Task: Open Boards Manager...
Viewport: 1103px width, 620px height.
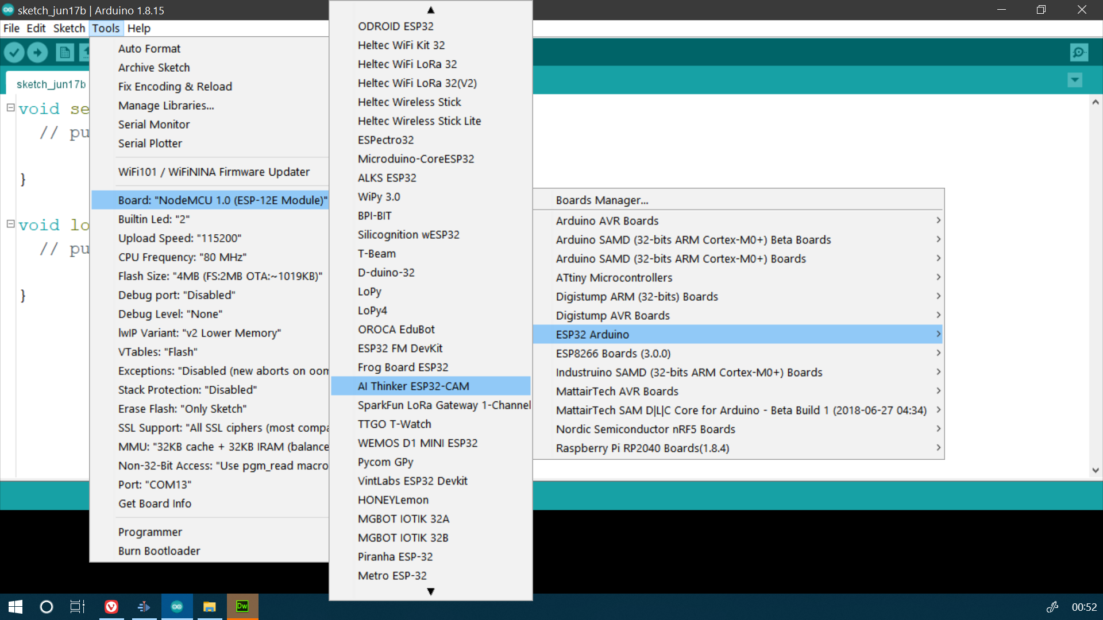Action: 739,200
